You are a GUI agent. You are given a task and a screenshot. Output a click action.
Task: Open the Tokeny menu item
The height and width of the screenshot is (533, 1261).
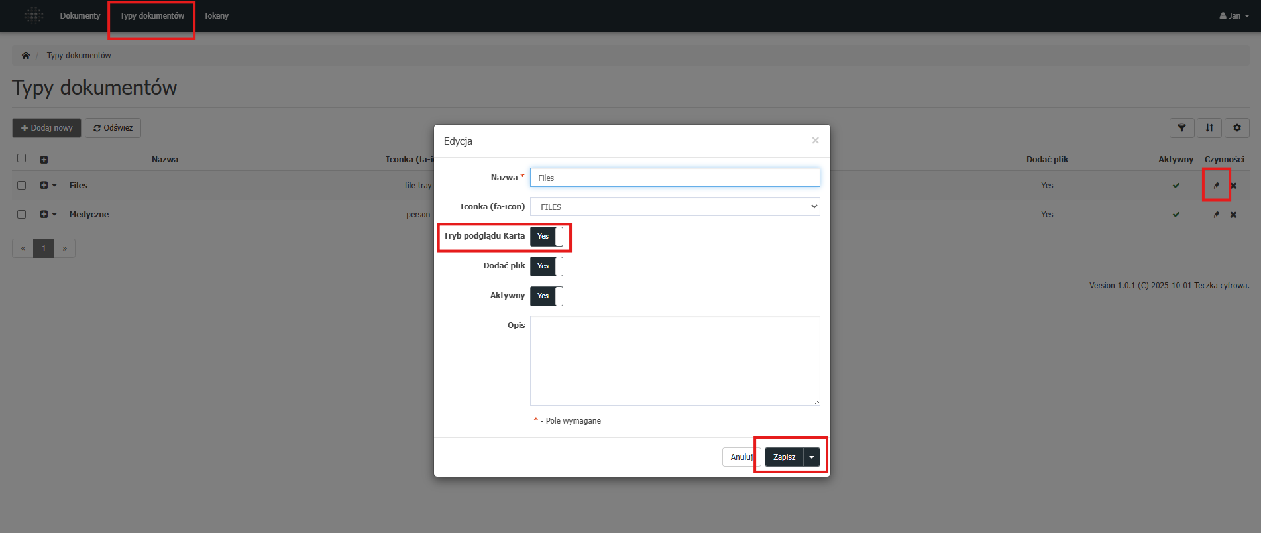tap(216, 16)
